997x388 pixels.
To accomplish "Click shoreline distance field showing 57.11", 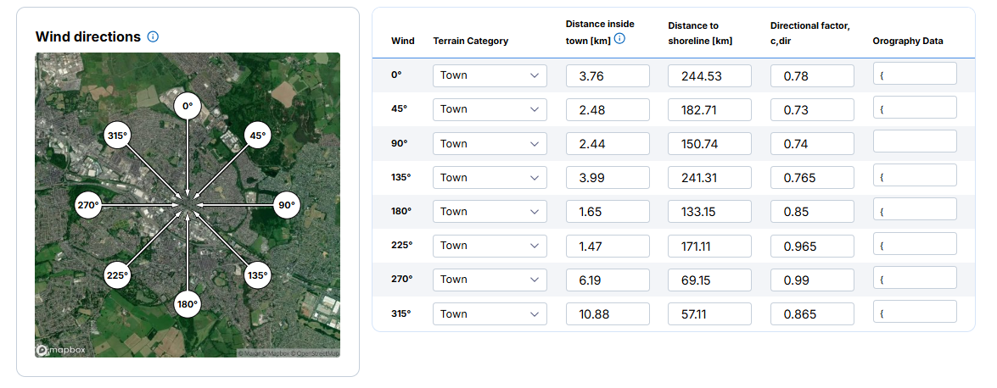I will pos(709,313).
